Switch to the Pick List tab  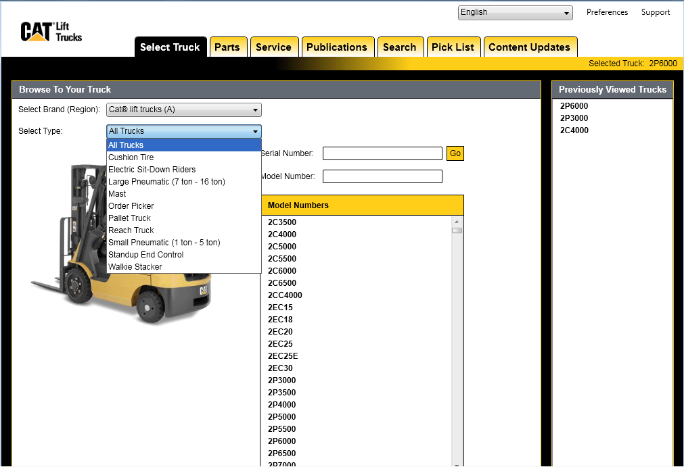click(x=453, y=47)
